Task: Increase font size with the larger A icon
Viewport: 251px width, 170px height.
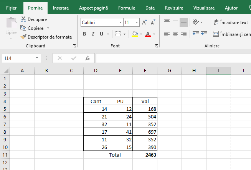Action: pyautogui.click(x=144, y=23)
